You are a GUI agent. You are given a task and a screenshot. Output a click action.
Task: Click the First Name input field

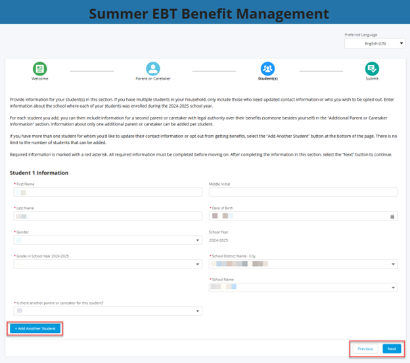click(x=106, y=192)
